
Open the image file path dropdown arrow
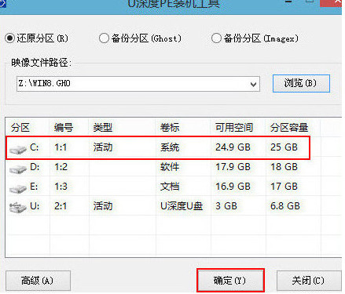click(x=253, y=84)
